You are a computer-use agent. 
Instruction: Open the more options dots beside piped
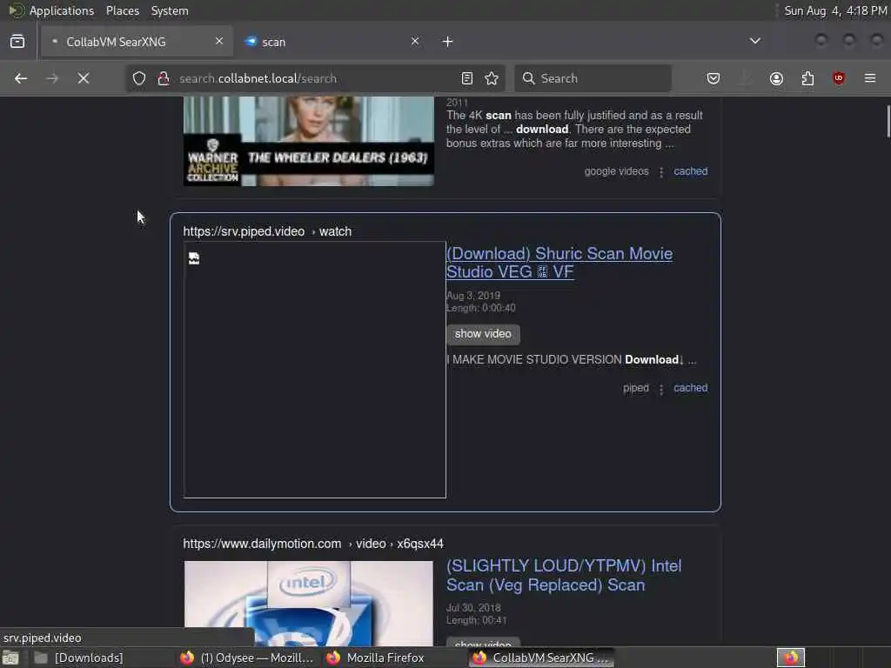coord(661,389)
